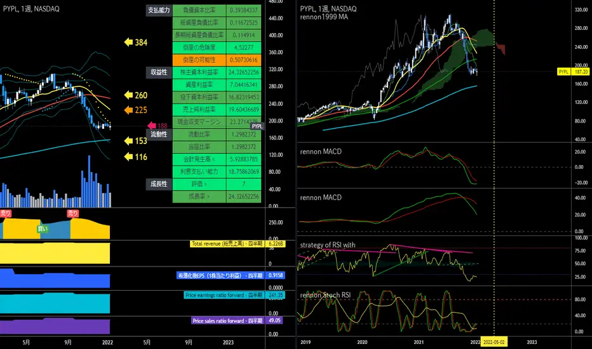The image size is (592, 349).
Task: Click the 流動性 category header
Action: 159,135
